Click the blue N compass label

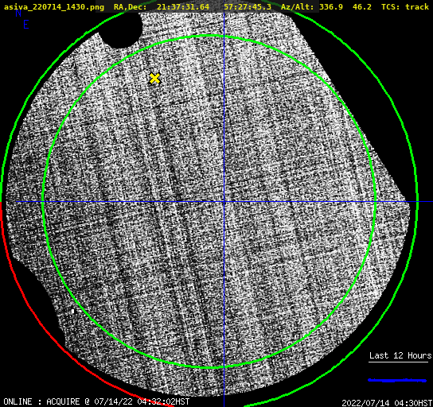[x=18, y=13]
